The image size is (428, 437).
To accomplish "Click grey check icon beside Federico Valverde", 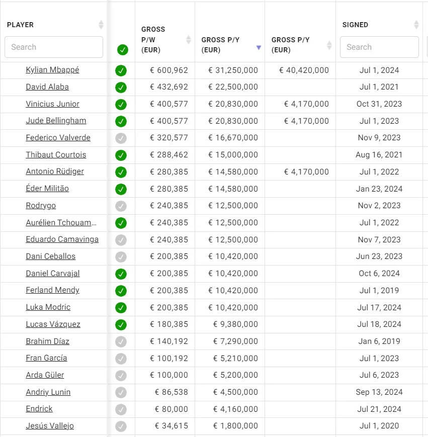I will pyautogui.click(x=121, y=138).
